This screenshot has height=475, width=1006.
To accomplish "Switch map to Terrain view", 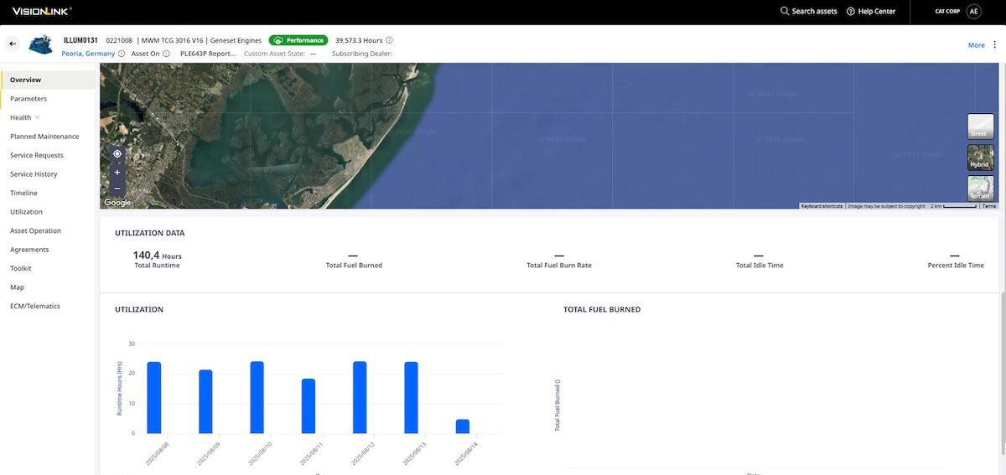I will pos(980,188).
